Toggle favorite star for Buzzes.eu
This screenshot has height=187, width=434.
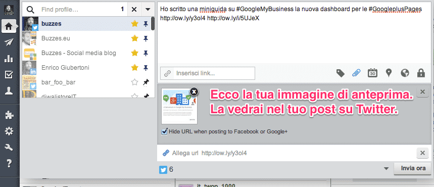click(134, 38)
